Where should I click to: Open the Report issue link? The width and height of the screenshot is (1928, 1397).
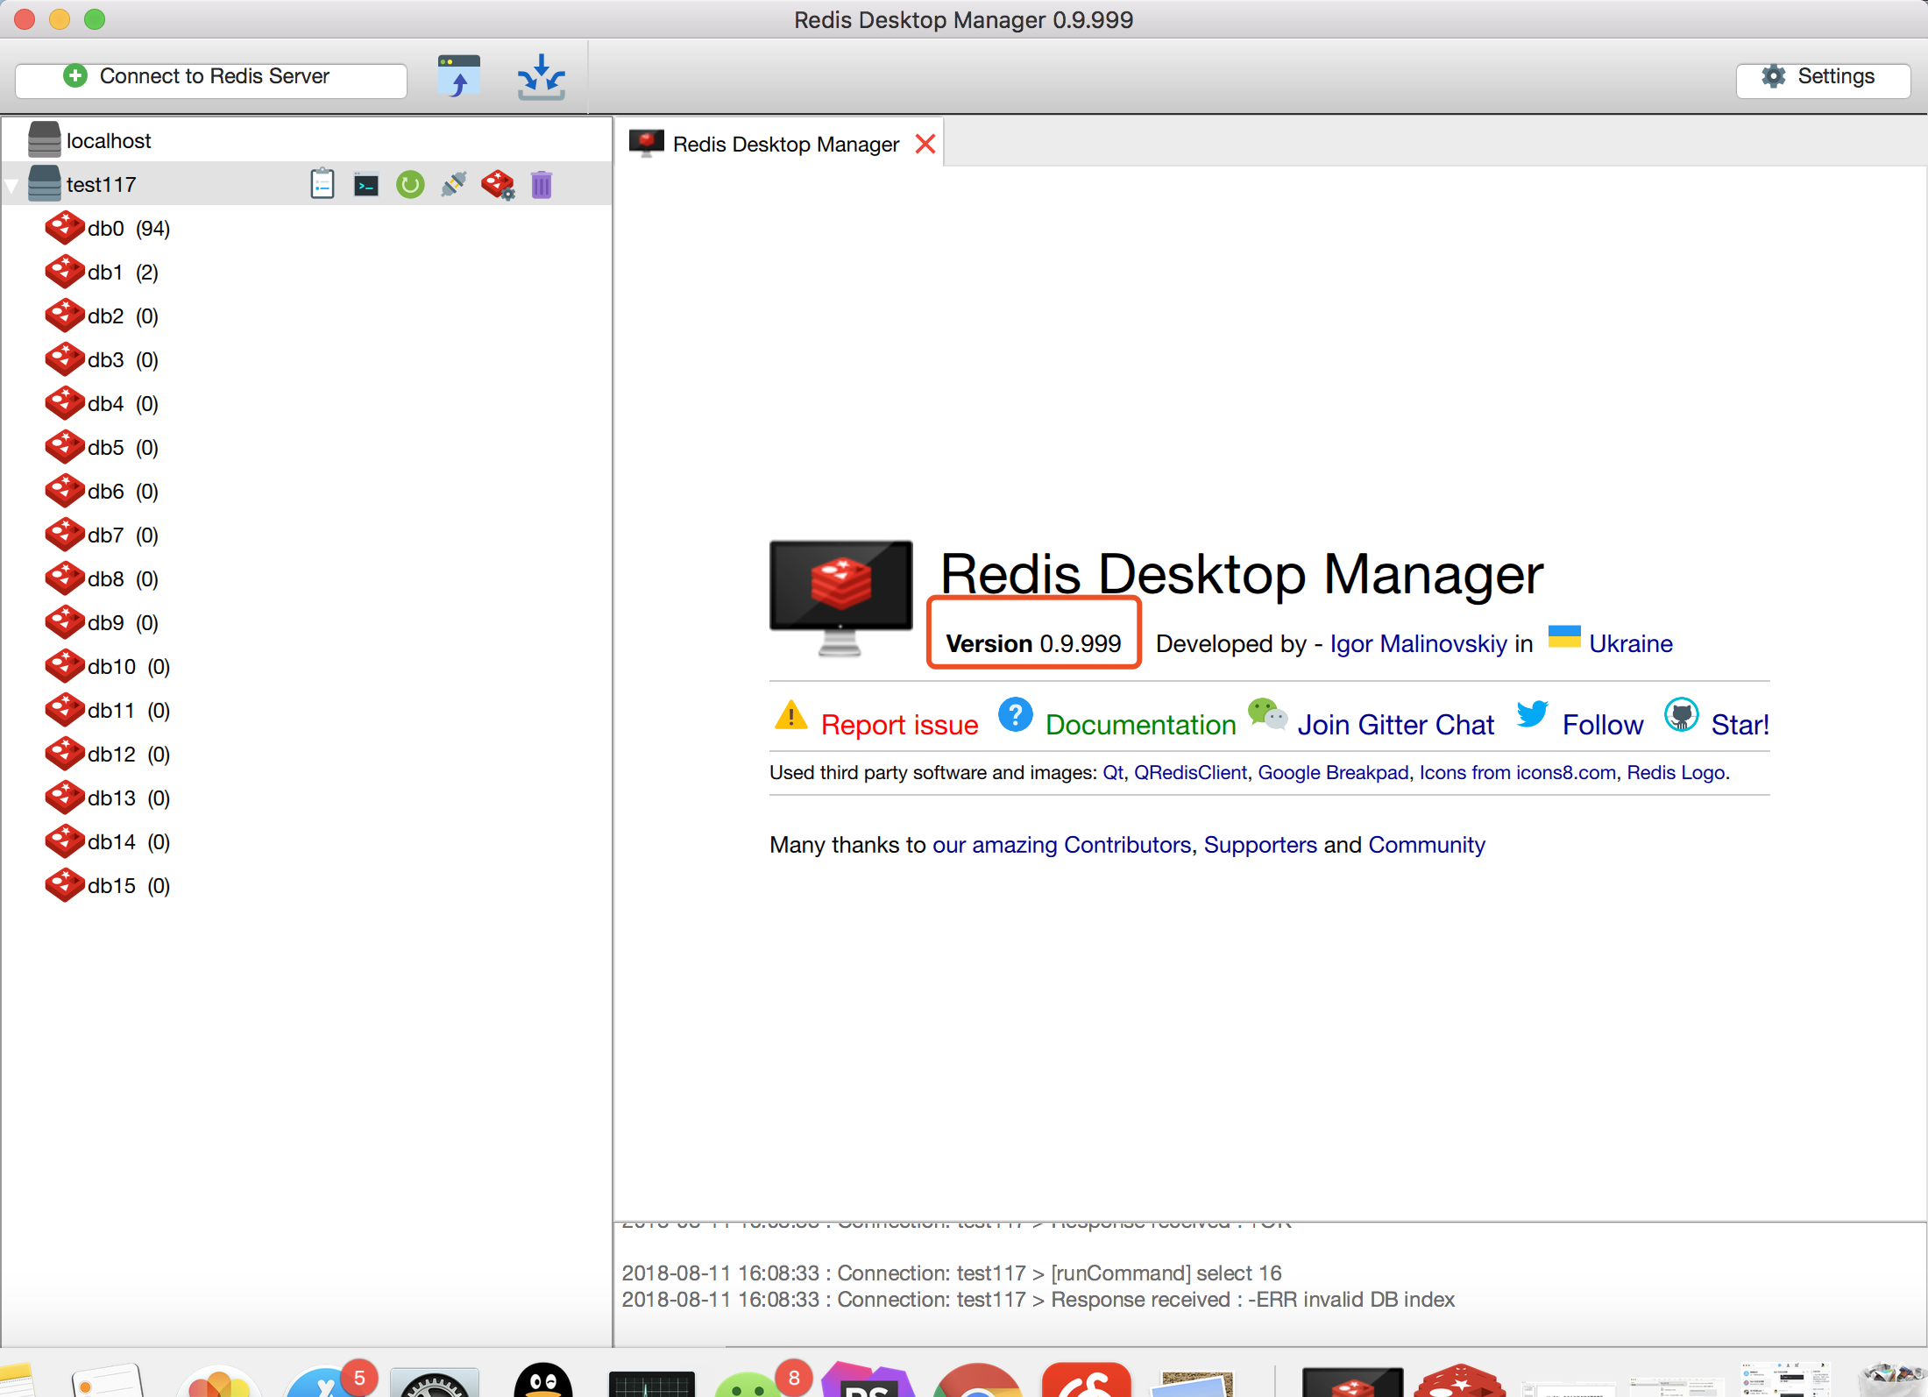[x=899, y=725]
